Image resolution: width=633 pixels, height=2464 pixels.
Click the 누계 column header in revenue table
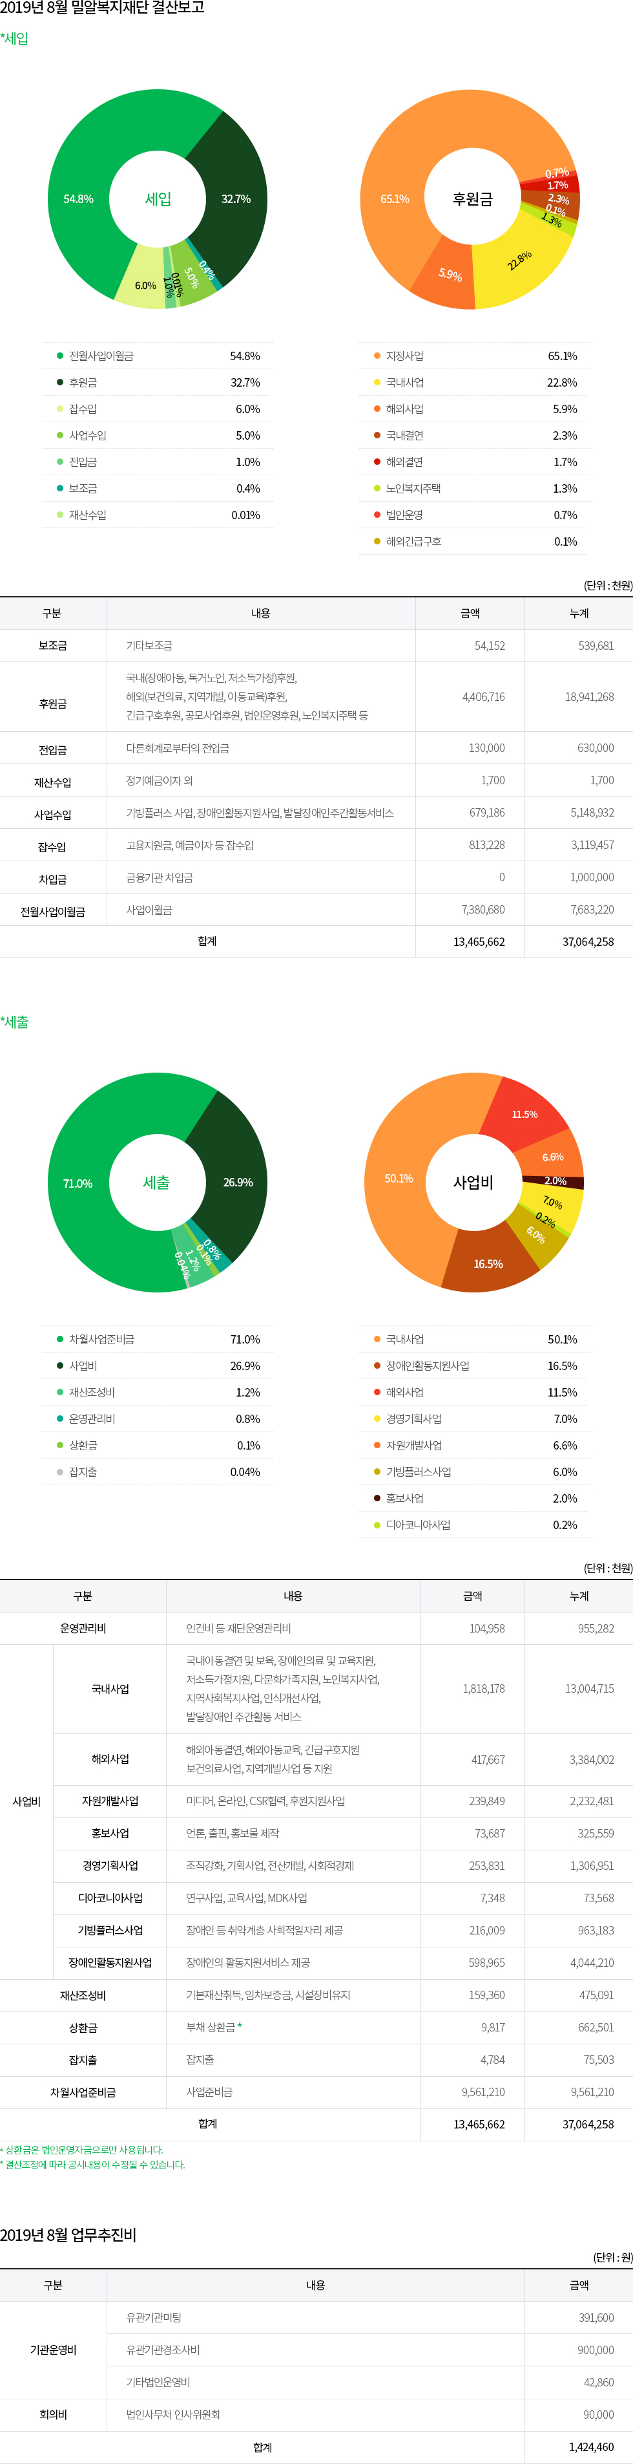(x=579, y=613)
